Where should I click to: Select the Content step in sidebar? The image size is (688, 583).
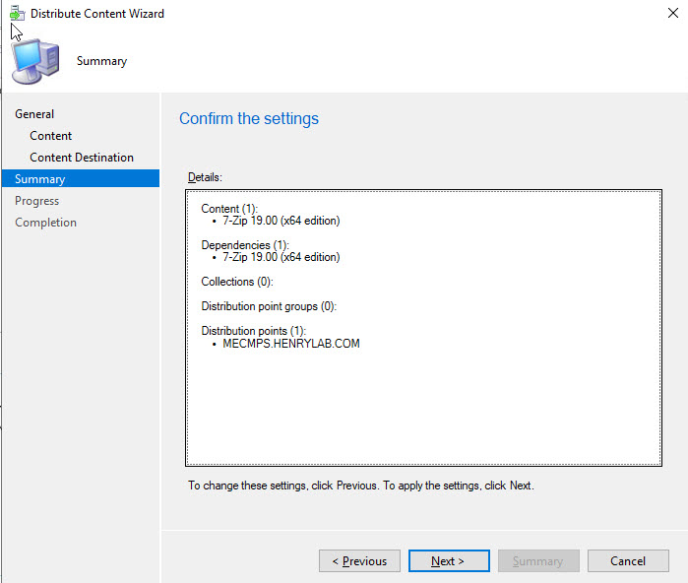click(51, 136)
